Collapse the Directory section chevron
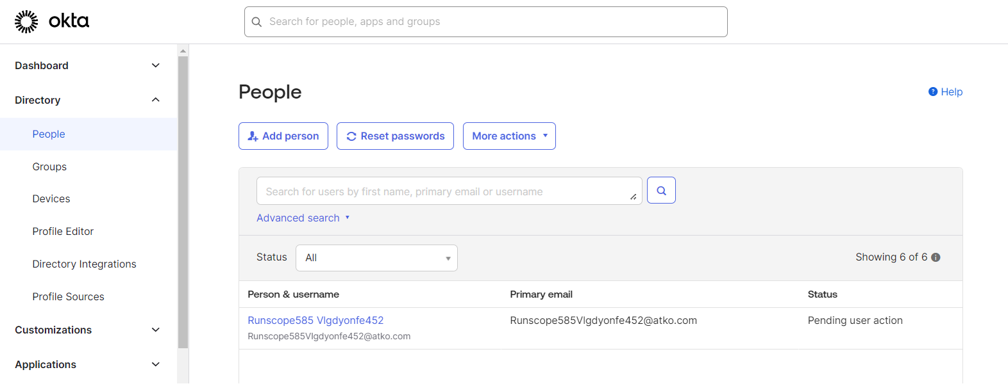The width and height of the screenshot is (1008, 386). (155, 100)
